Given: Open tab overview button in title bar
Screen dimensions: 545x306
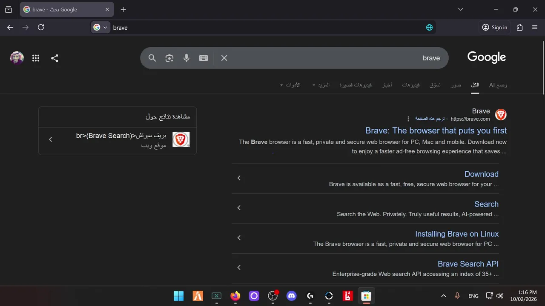Looking at the screenshot, I should 9,9.
